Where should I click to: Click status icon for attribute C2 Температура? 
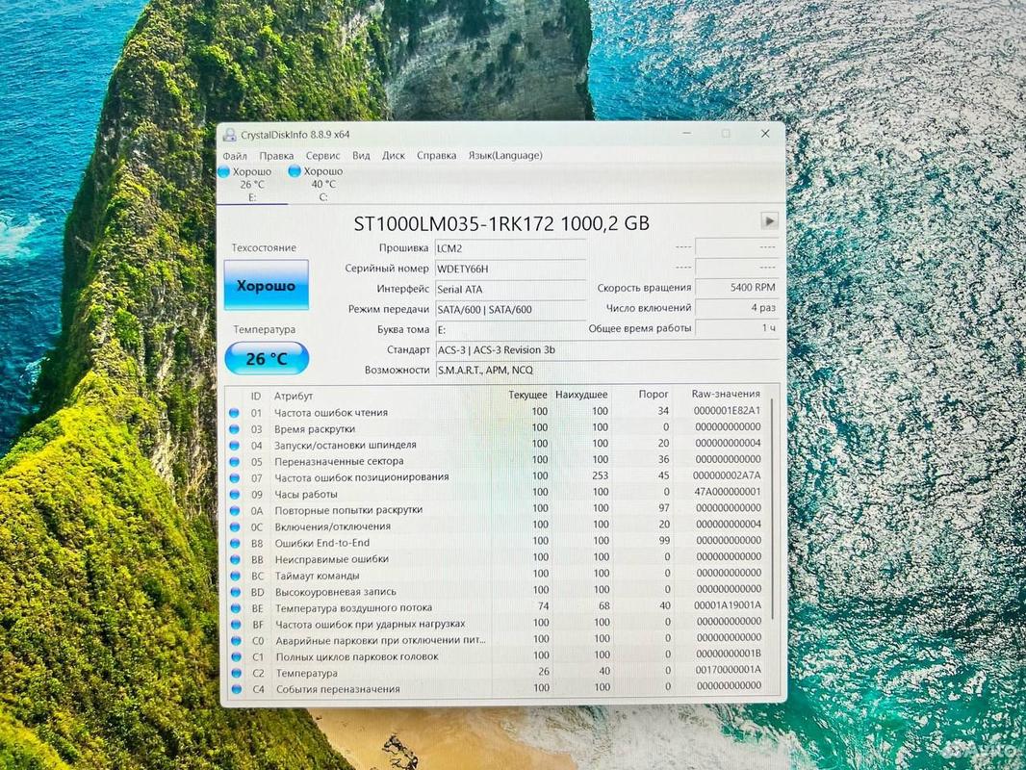point(235,674)
